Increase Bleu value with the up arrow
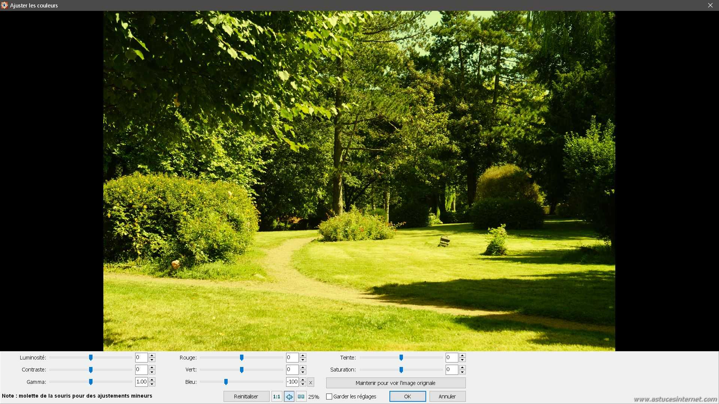719x404 pixels. [x=303, y=380]
